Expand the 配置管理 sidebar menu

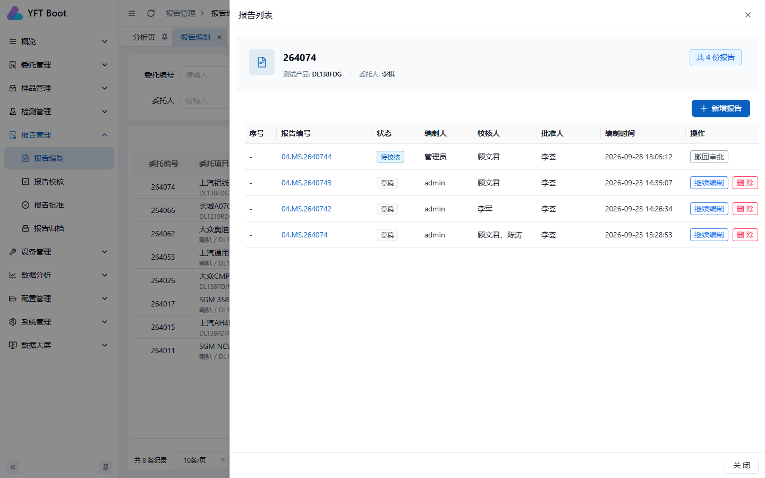[59, 298]
